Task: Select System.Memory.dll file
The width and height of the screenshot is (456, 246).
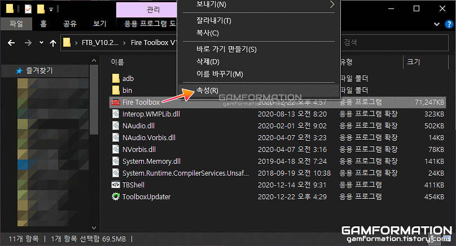Action: point(151,162)
